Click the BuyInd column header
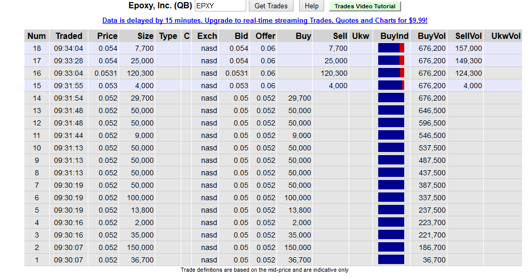 click(394, 36)
